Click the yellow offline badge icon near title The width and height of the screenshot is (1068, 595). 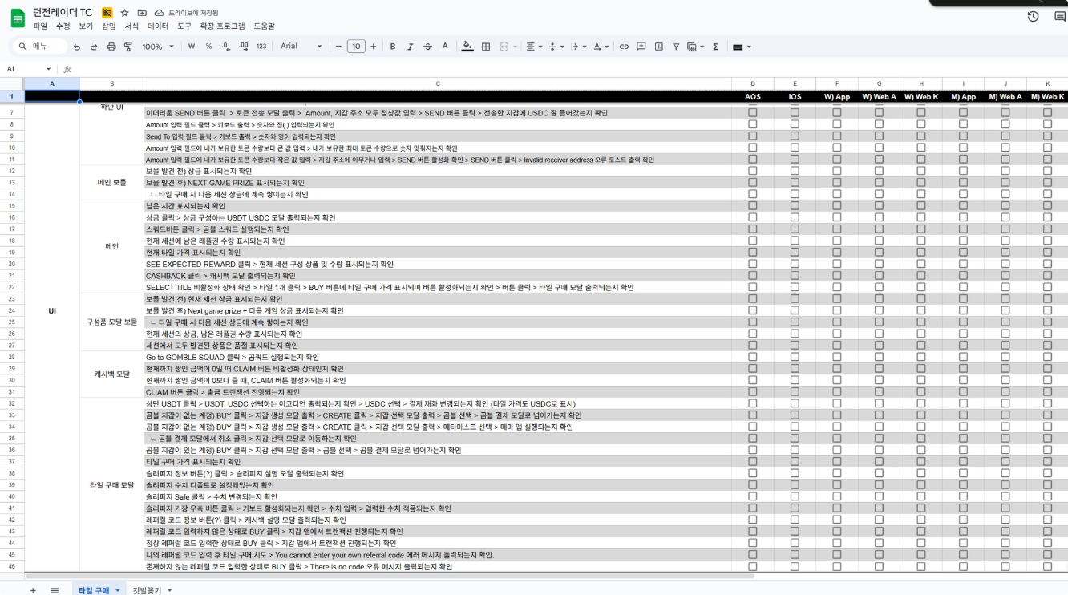coord(107,13)
